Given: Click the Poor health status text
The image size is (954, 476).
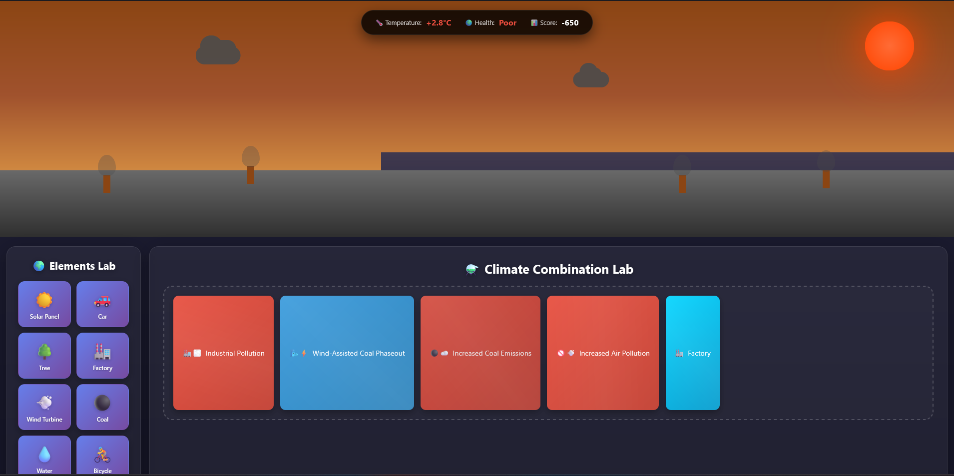Looking at the screenshot, I should [507, 22].
